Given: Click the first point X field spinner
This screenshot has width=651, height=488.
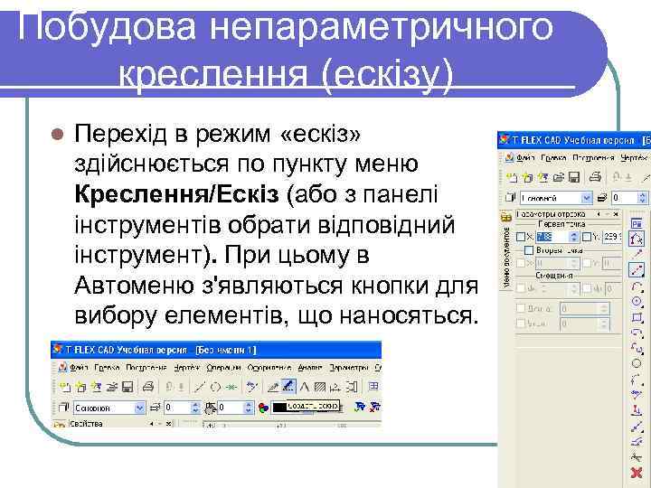Looking at the screenshot, I should click(x=574, y=237).
